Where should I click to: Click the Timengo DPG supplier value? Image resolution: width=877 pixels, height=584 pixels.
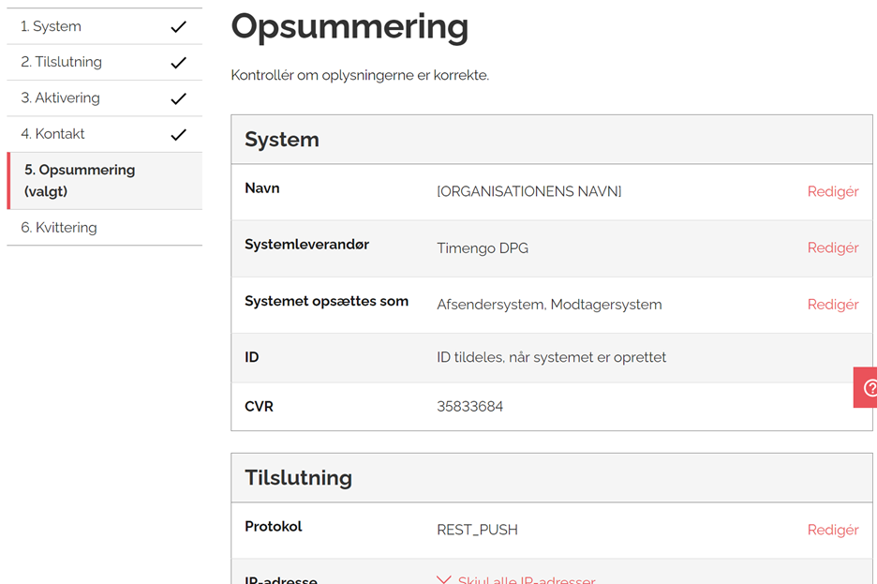pyautogui.click(x=483, y=248)
